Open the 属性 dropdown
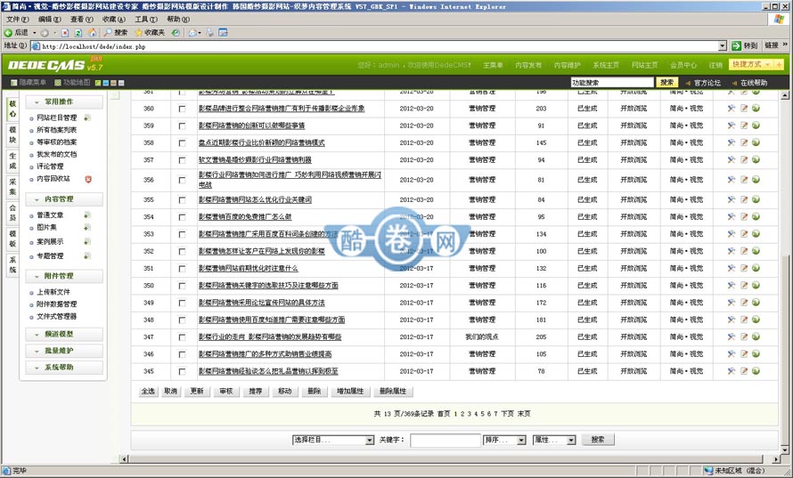Viewport: 793px width, 478px height. tap(554, 440)
